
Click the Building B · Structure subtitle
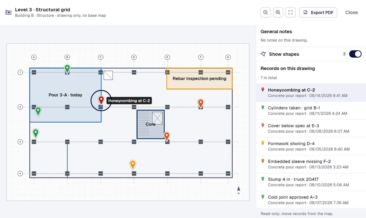pyautogui.click(x=61, y=15)
